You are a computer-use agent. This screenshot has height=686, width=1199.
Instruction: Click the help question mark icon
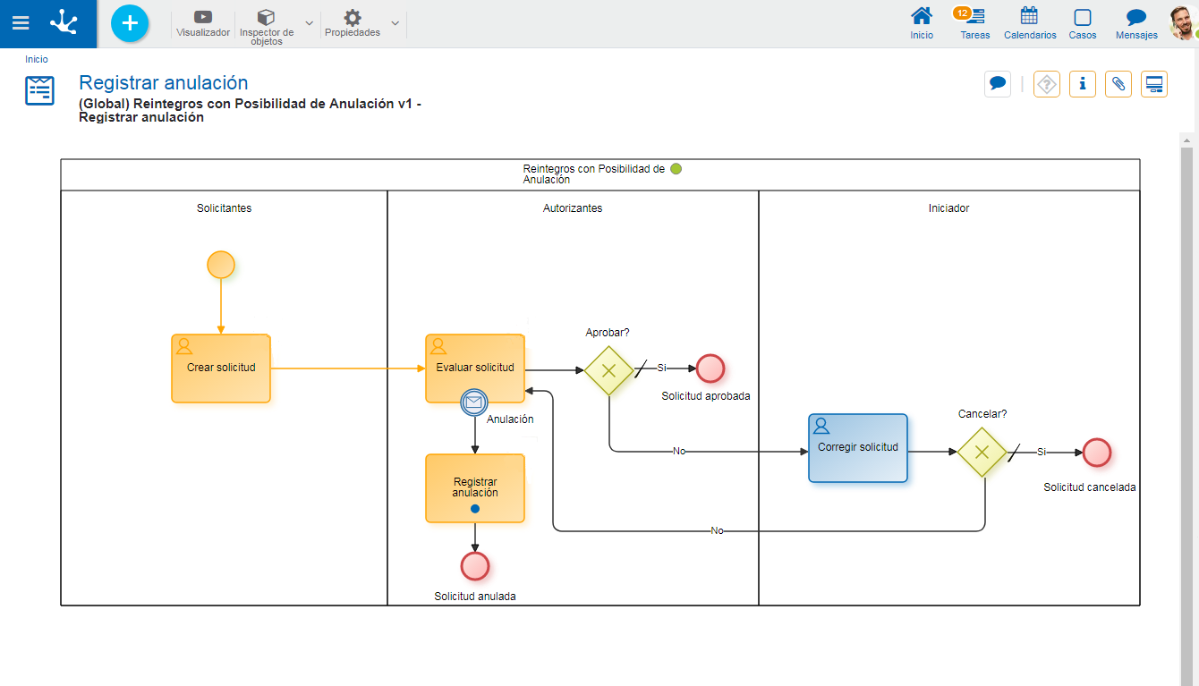click(1047, 84)
